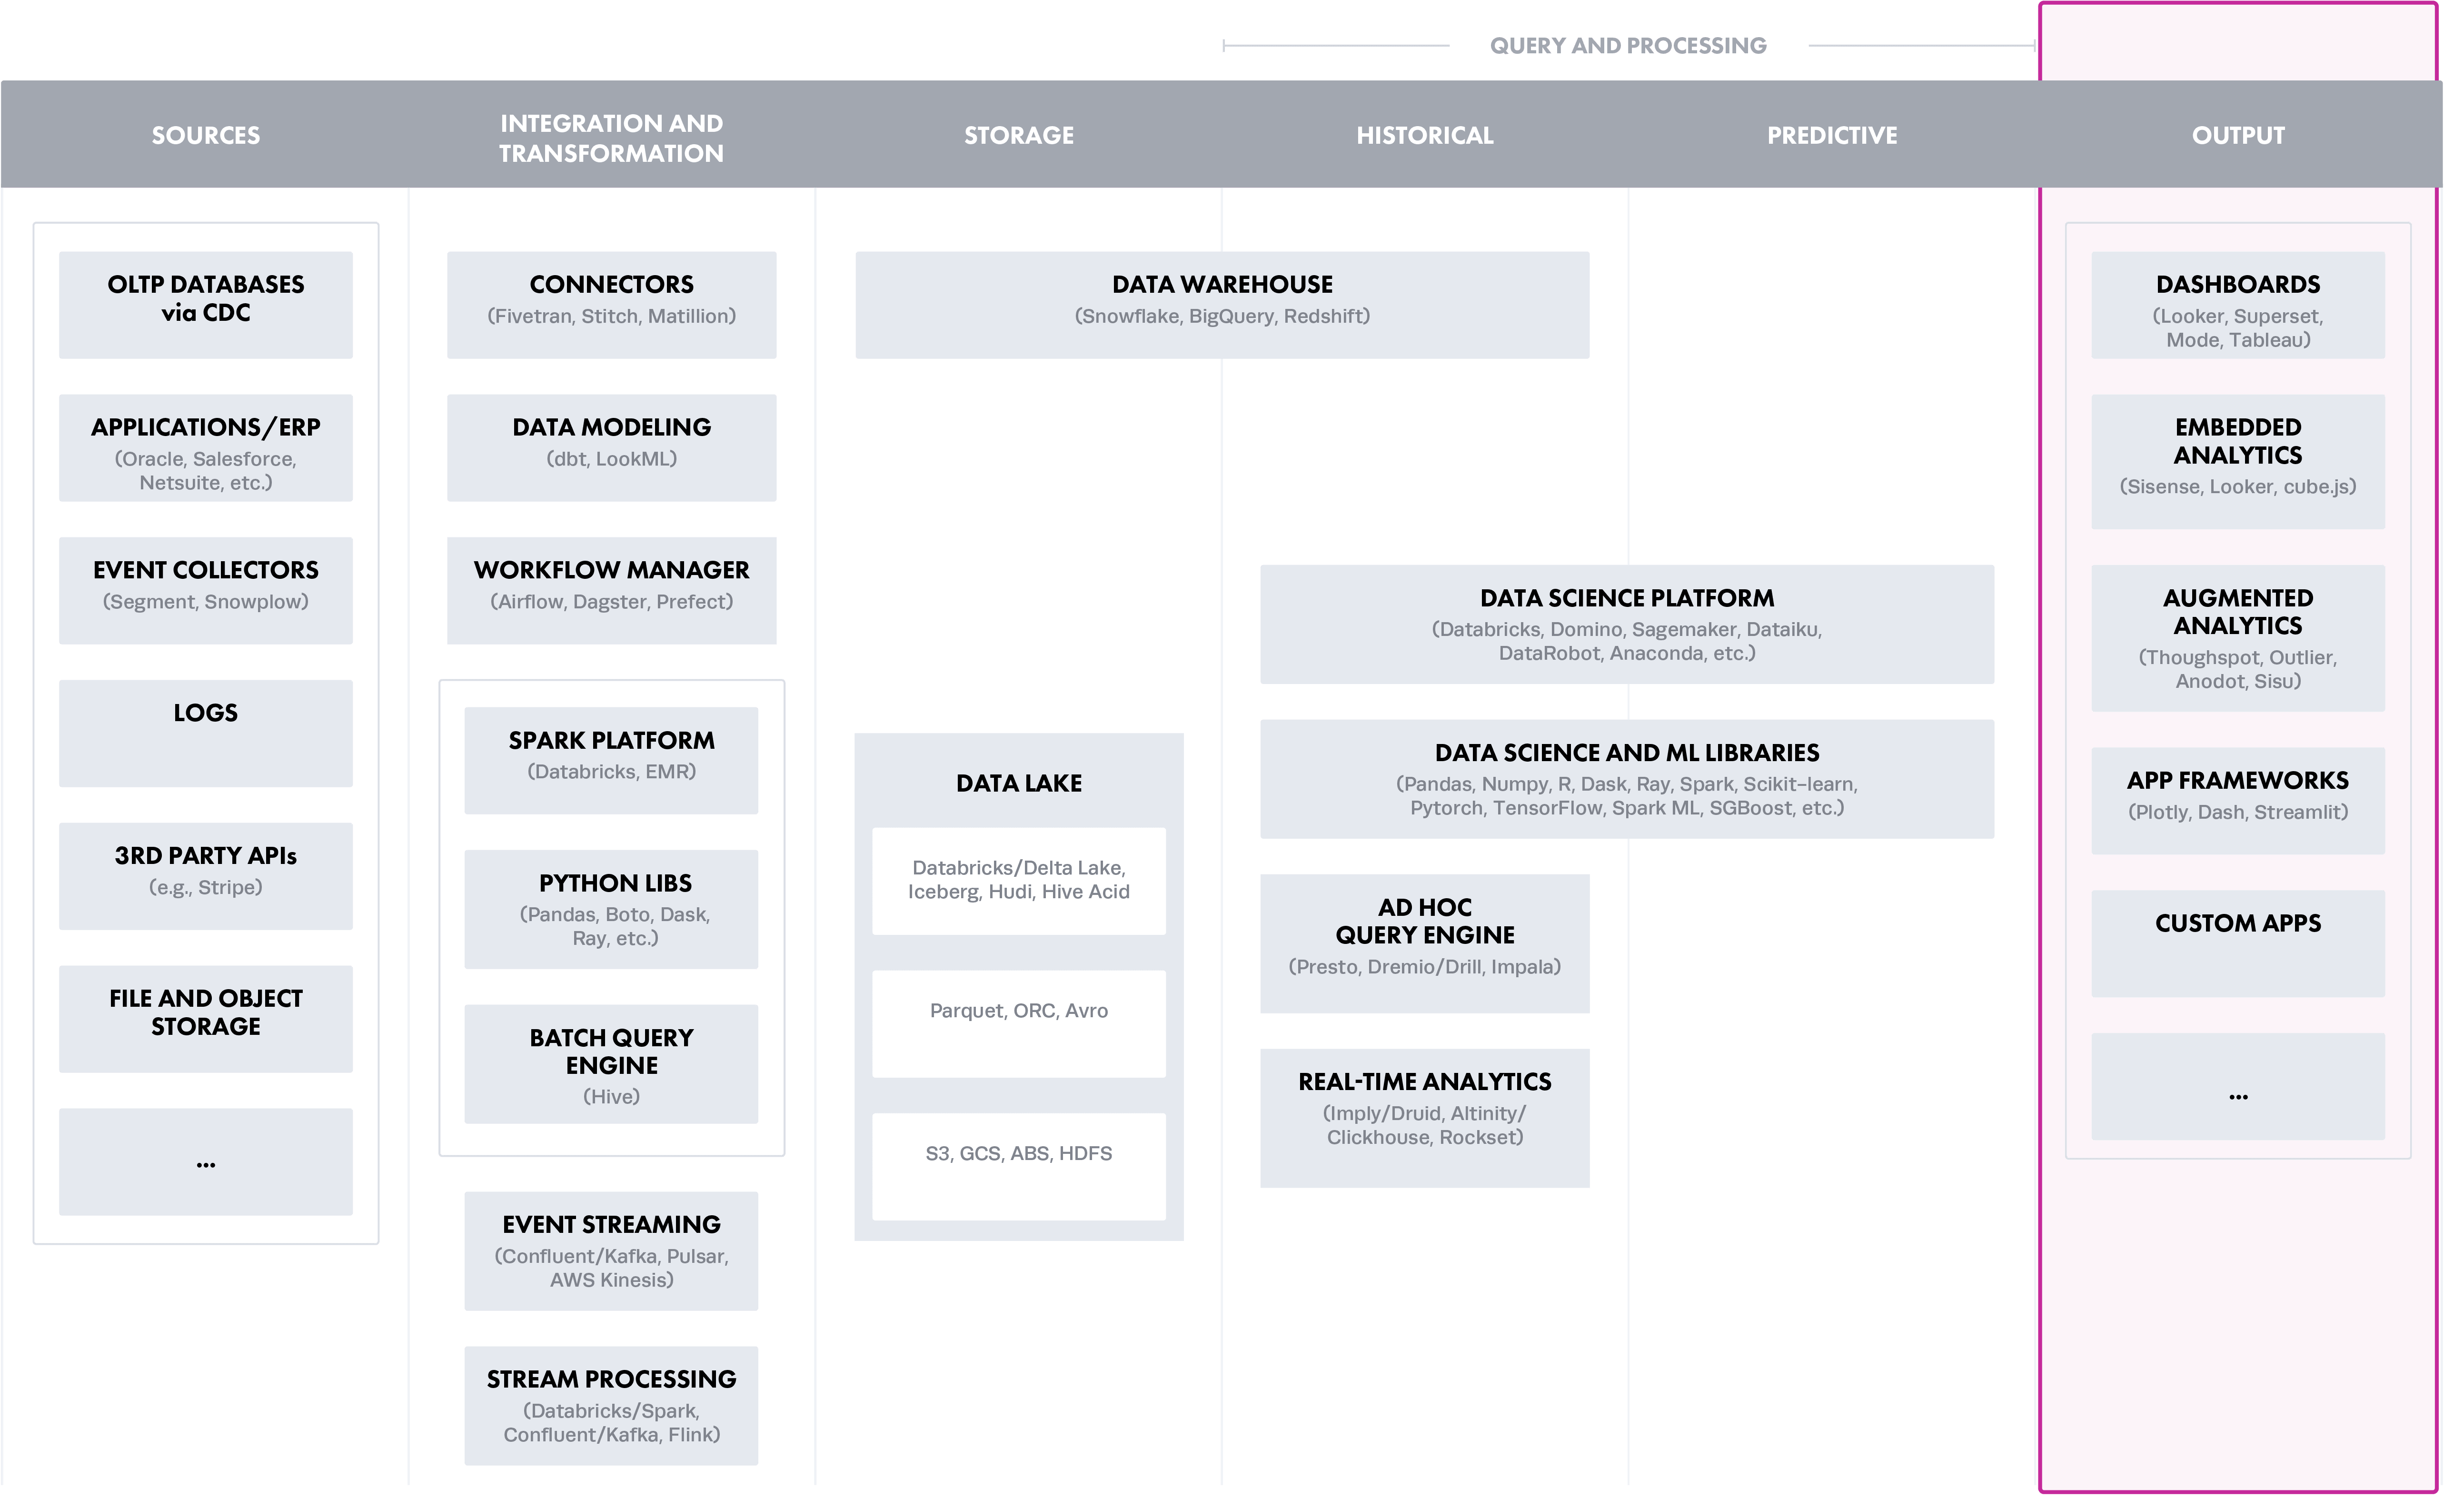The width and height of the screenshot is (2464, 1498).
Task: Click the DATA WAREHOUSE box
Action: 1223,306
